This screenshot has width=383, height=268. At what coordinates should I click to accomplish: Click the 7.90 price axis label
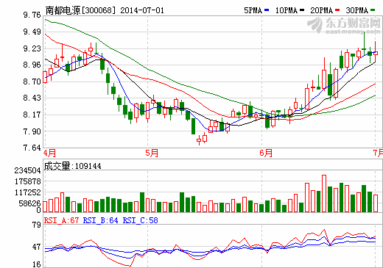(x=32, y=131)
